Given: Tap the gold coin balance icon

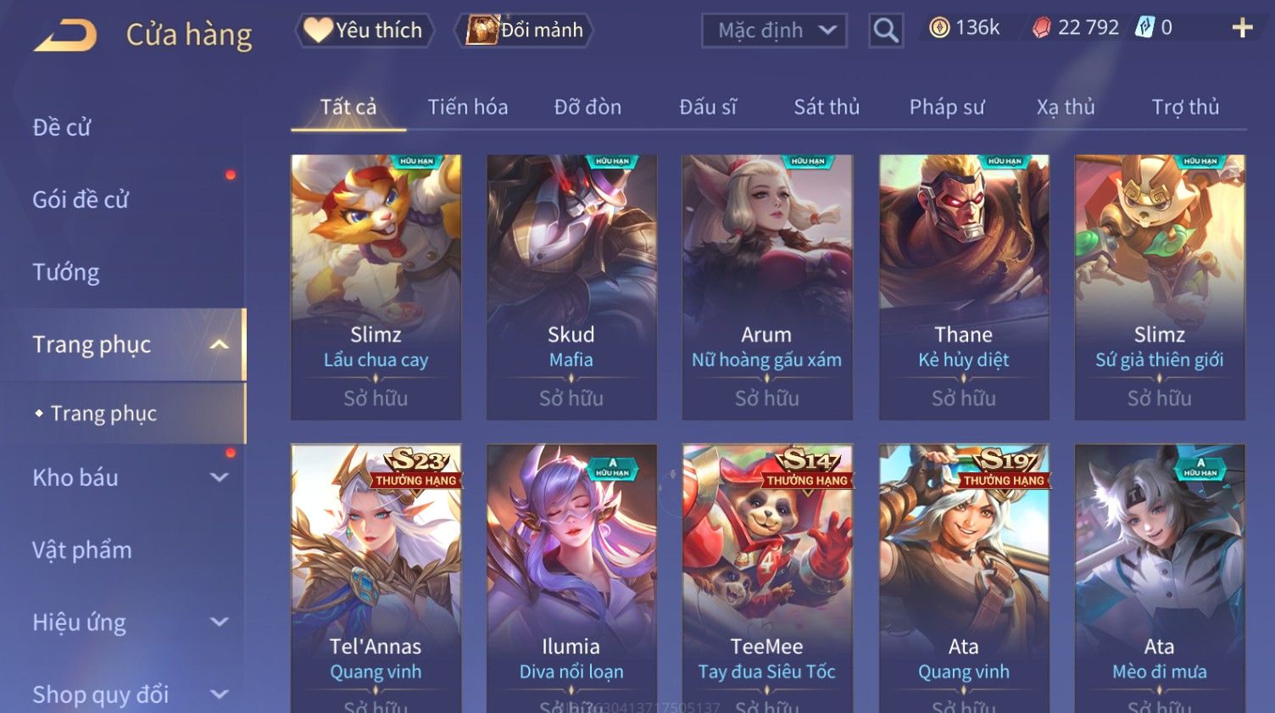Looking at the screenshot, I should (x=939, y=28).
